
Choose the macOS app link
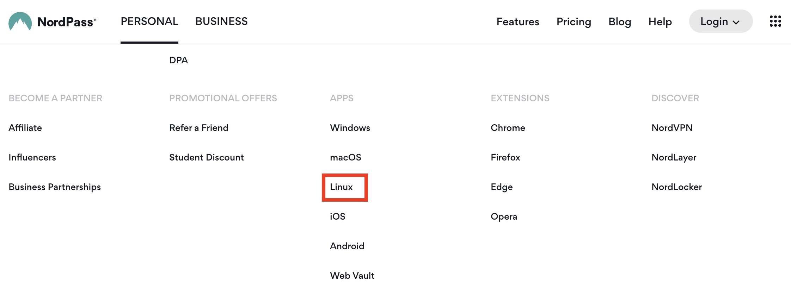point(345,157)
